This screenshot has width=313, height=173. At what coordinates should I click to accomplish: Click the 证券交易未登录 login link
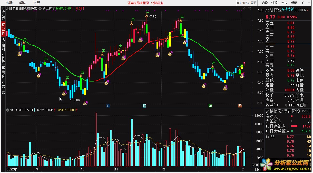(138, 3)
